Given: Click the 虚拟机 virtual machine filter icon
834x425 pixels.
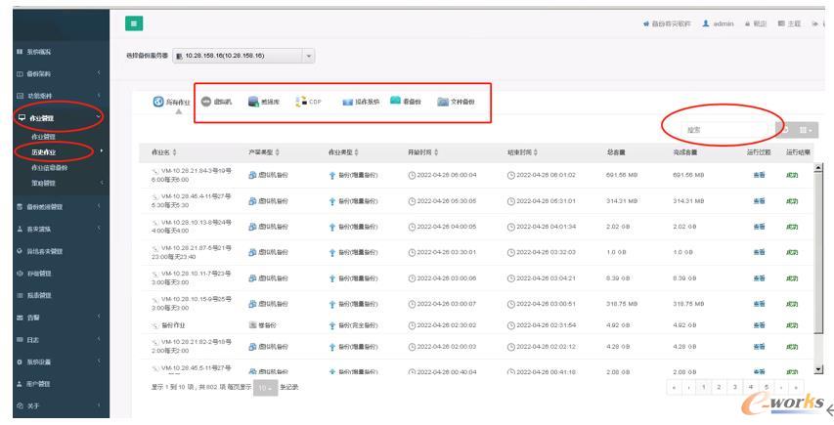Looking at the screenshot, I should [x=207, y=102].
